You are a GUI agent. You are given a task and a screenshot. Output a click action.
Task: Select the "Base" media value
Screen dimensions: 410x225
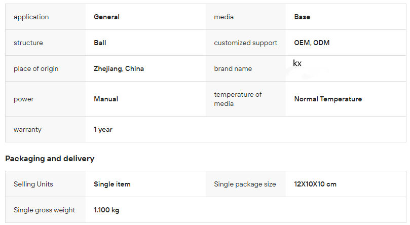(x=302, y=17)
